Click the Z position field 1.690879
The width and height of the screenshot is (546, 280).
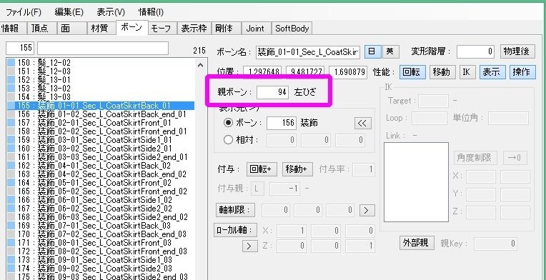click(348, 72)
